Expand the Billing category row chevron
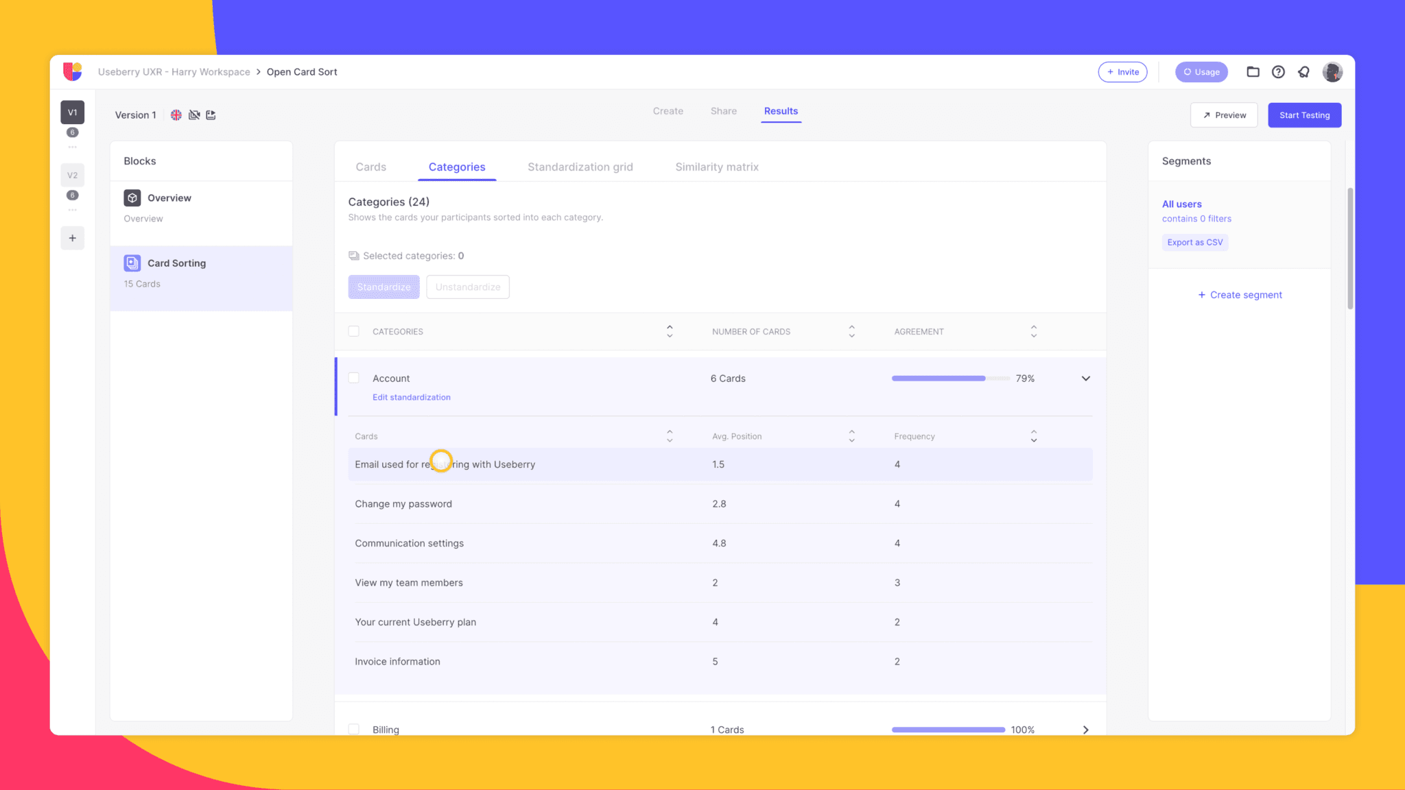The image size is (1405, 790). (1085, 730)
